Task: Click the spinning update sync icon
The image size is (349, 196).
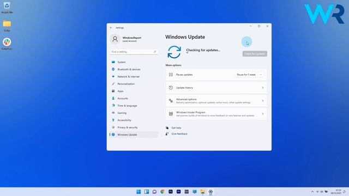Action: 174,52
